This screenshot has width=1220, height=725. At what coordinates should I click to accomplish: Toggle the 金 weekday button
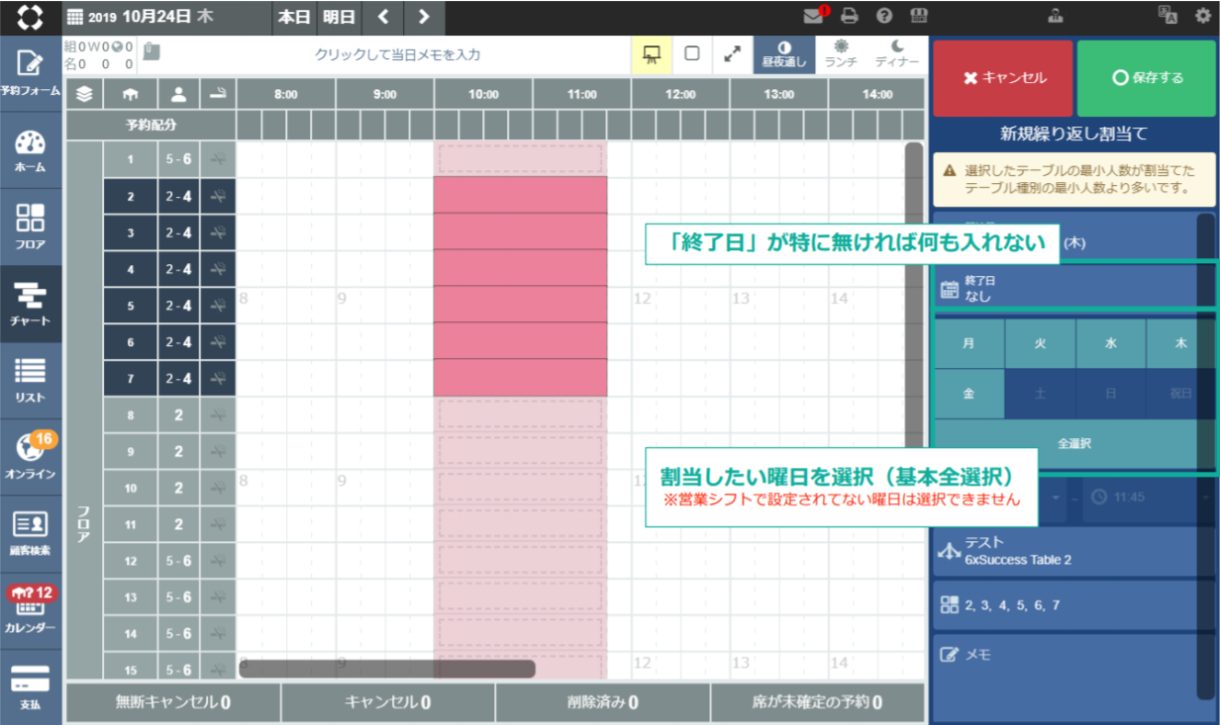968,394
